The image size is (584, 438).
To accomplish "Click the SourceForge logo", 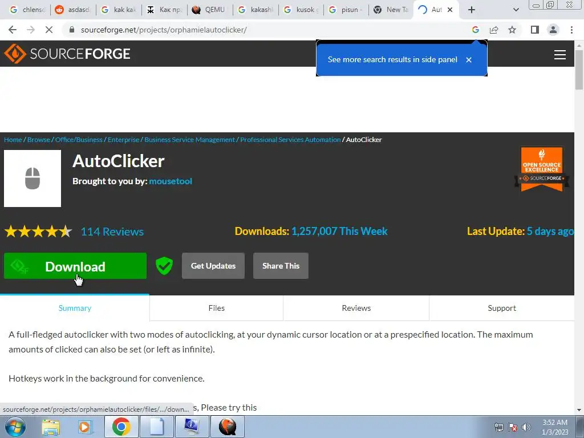I will (x=67, y=54).
